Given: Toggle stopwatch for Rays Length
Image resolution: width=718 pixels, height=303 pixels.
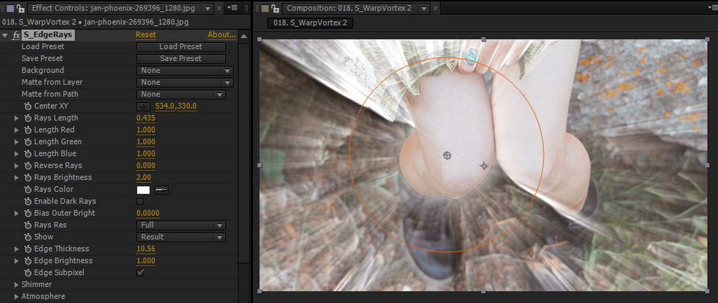Looking at the screenshot, I should 27,118.
